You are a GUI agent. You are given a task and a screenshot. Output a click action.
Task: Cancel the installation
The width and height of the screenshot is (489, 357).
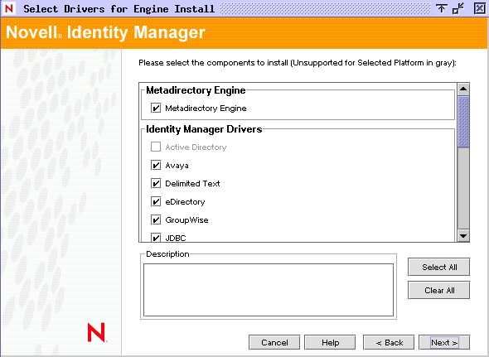(274, 343)
